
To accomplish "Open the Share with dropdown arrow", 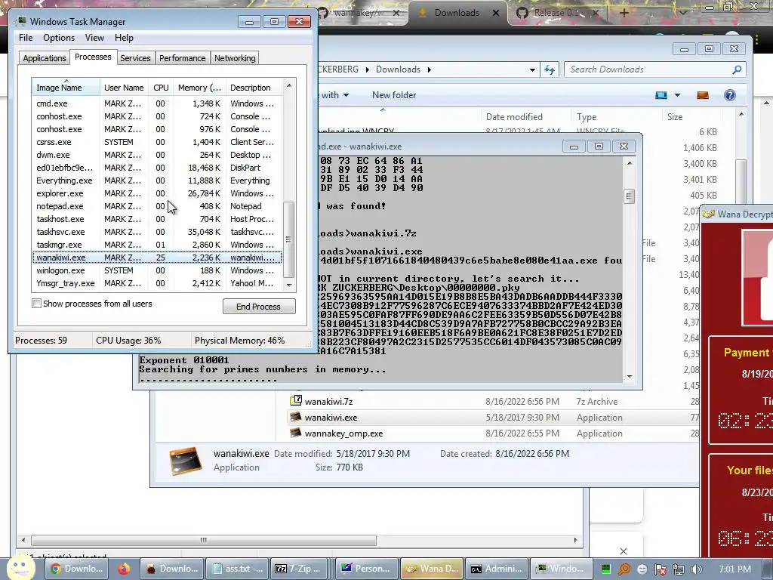I will click(x=346, y=95).
